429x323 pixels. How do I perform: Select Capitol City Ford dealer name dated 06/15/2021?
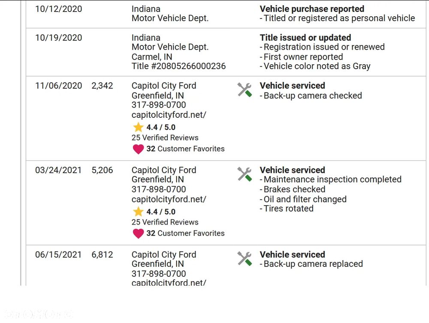point(163,254)
